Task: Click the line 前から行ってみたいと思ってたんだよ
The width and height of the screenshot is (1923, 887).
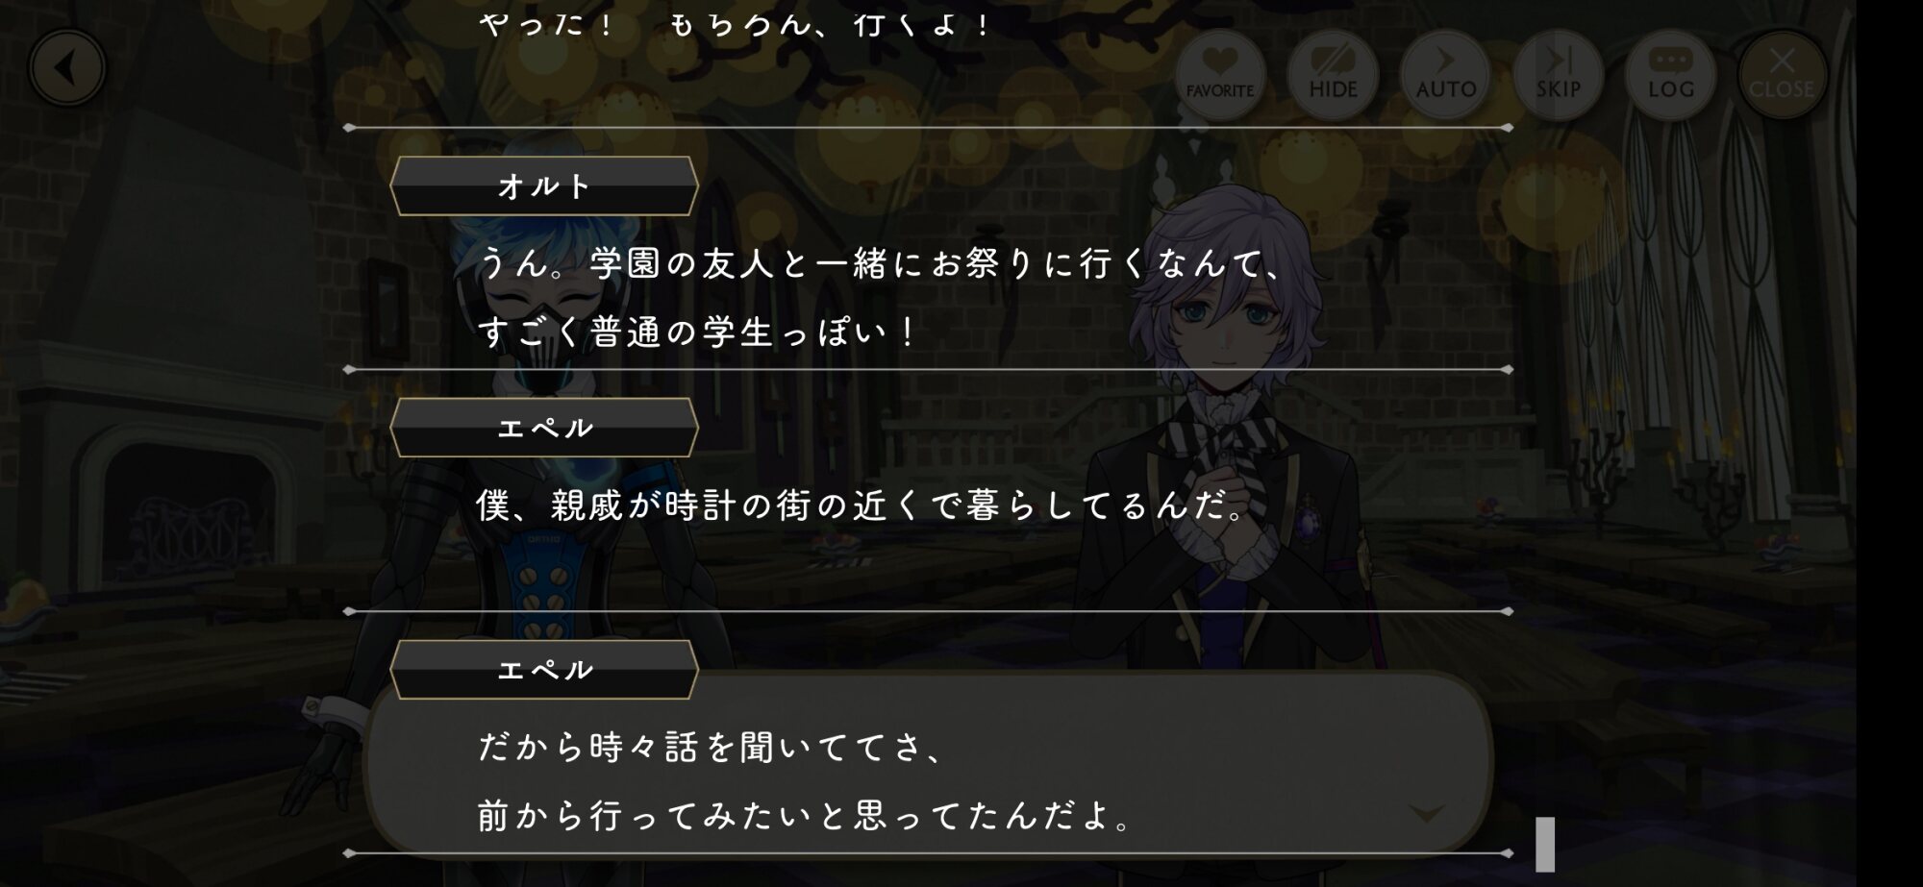Action: [x=806, y=816]
